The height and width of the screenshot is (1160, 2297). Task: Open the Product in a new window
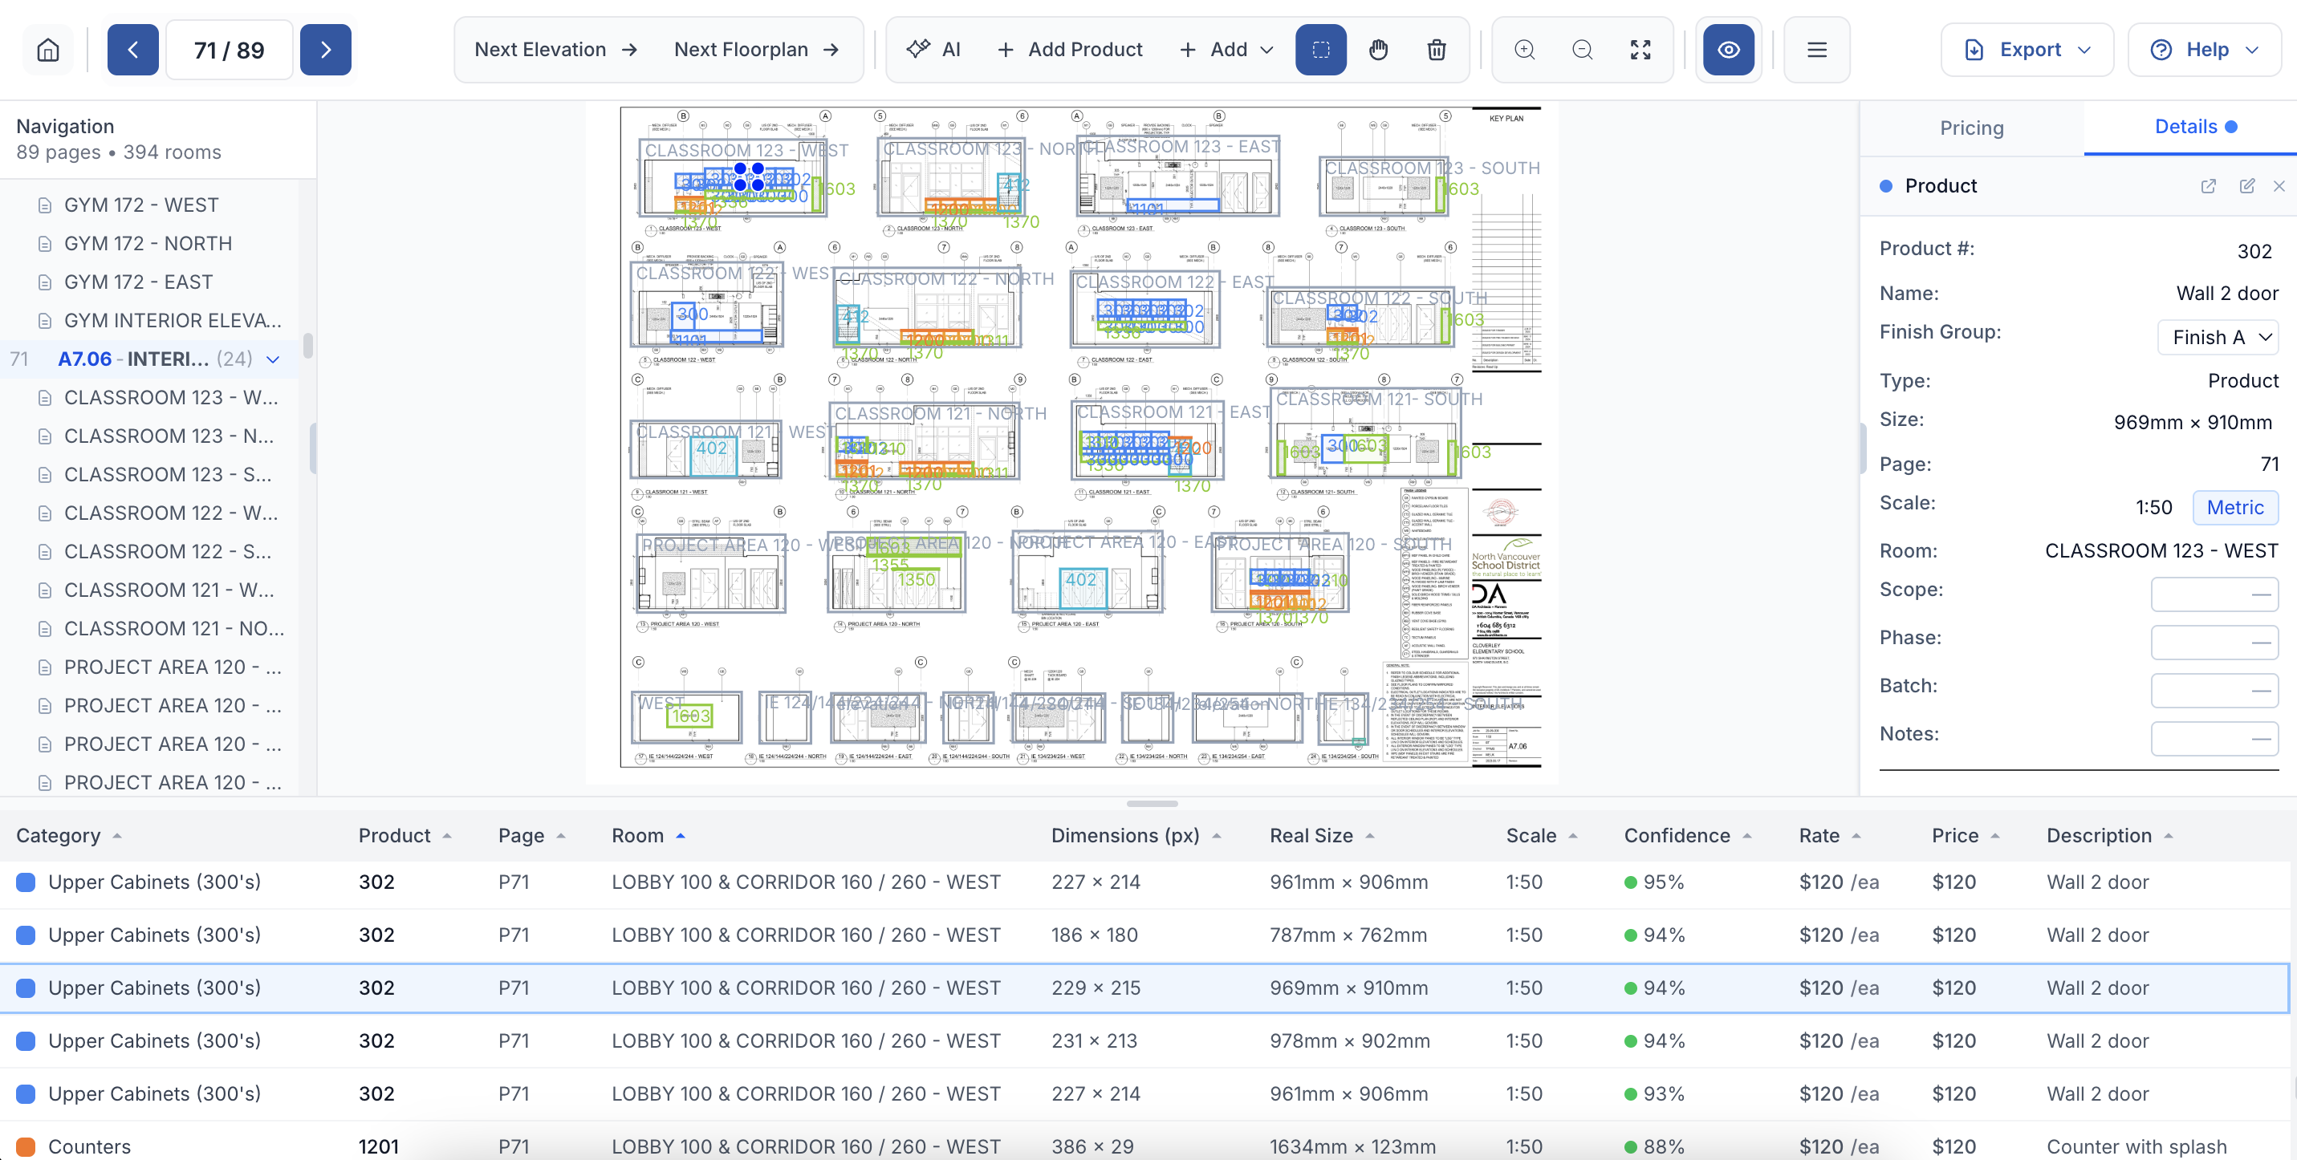[2209, 185]
